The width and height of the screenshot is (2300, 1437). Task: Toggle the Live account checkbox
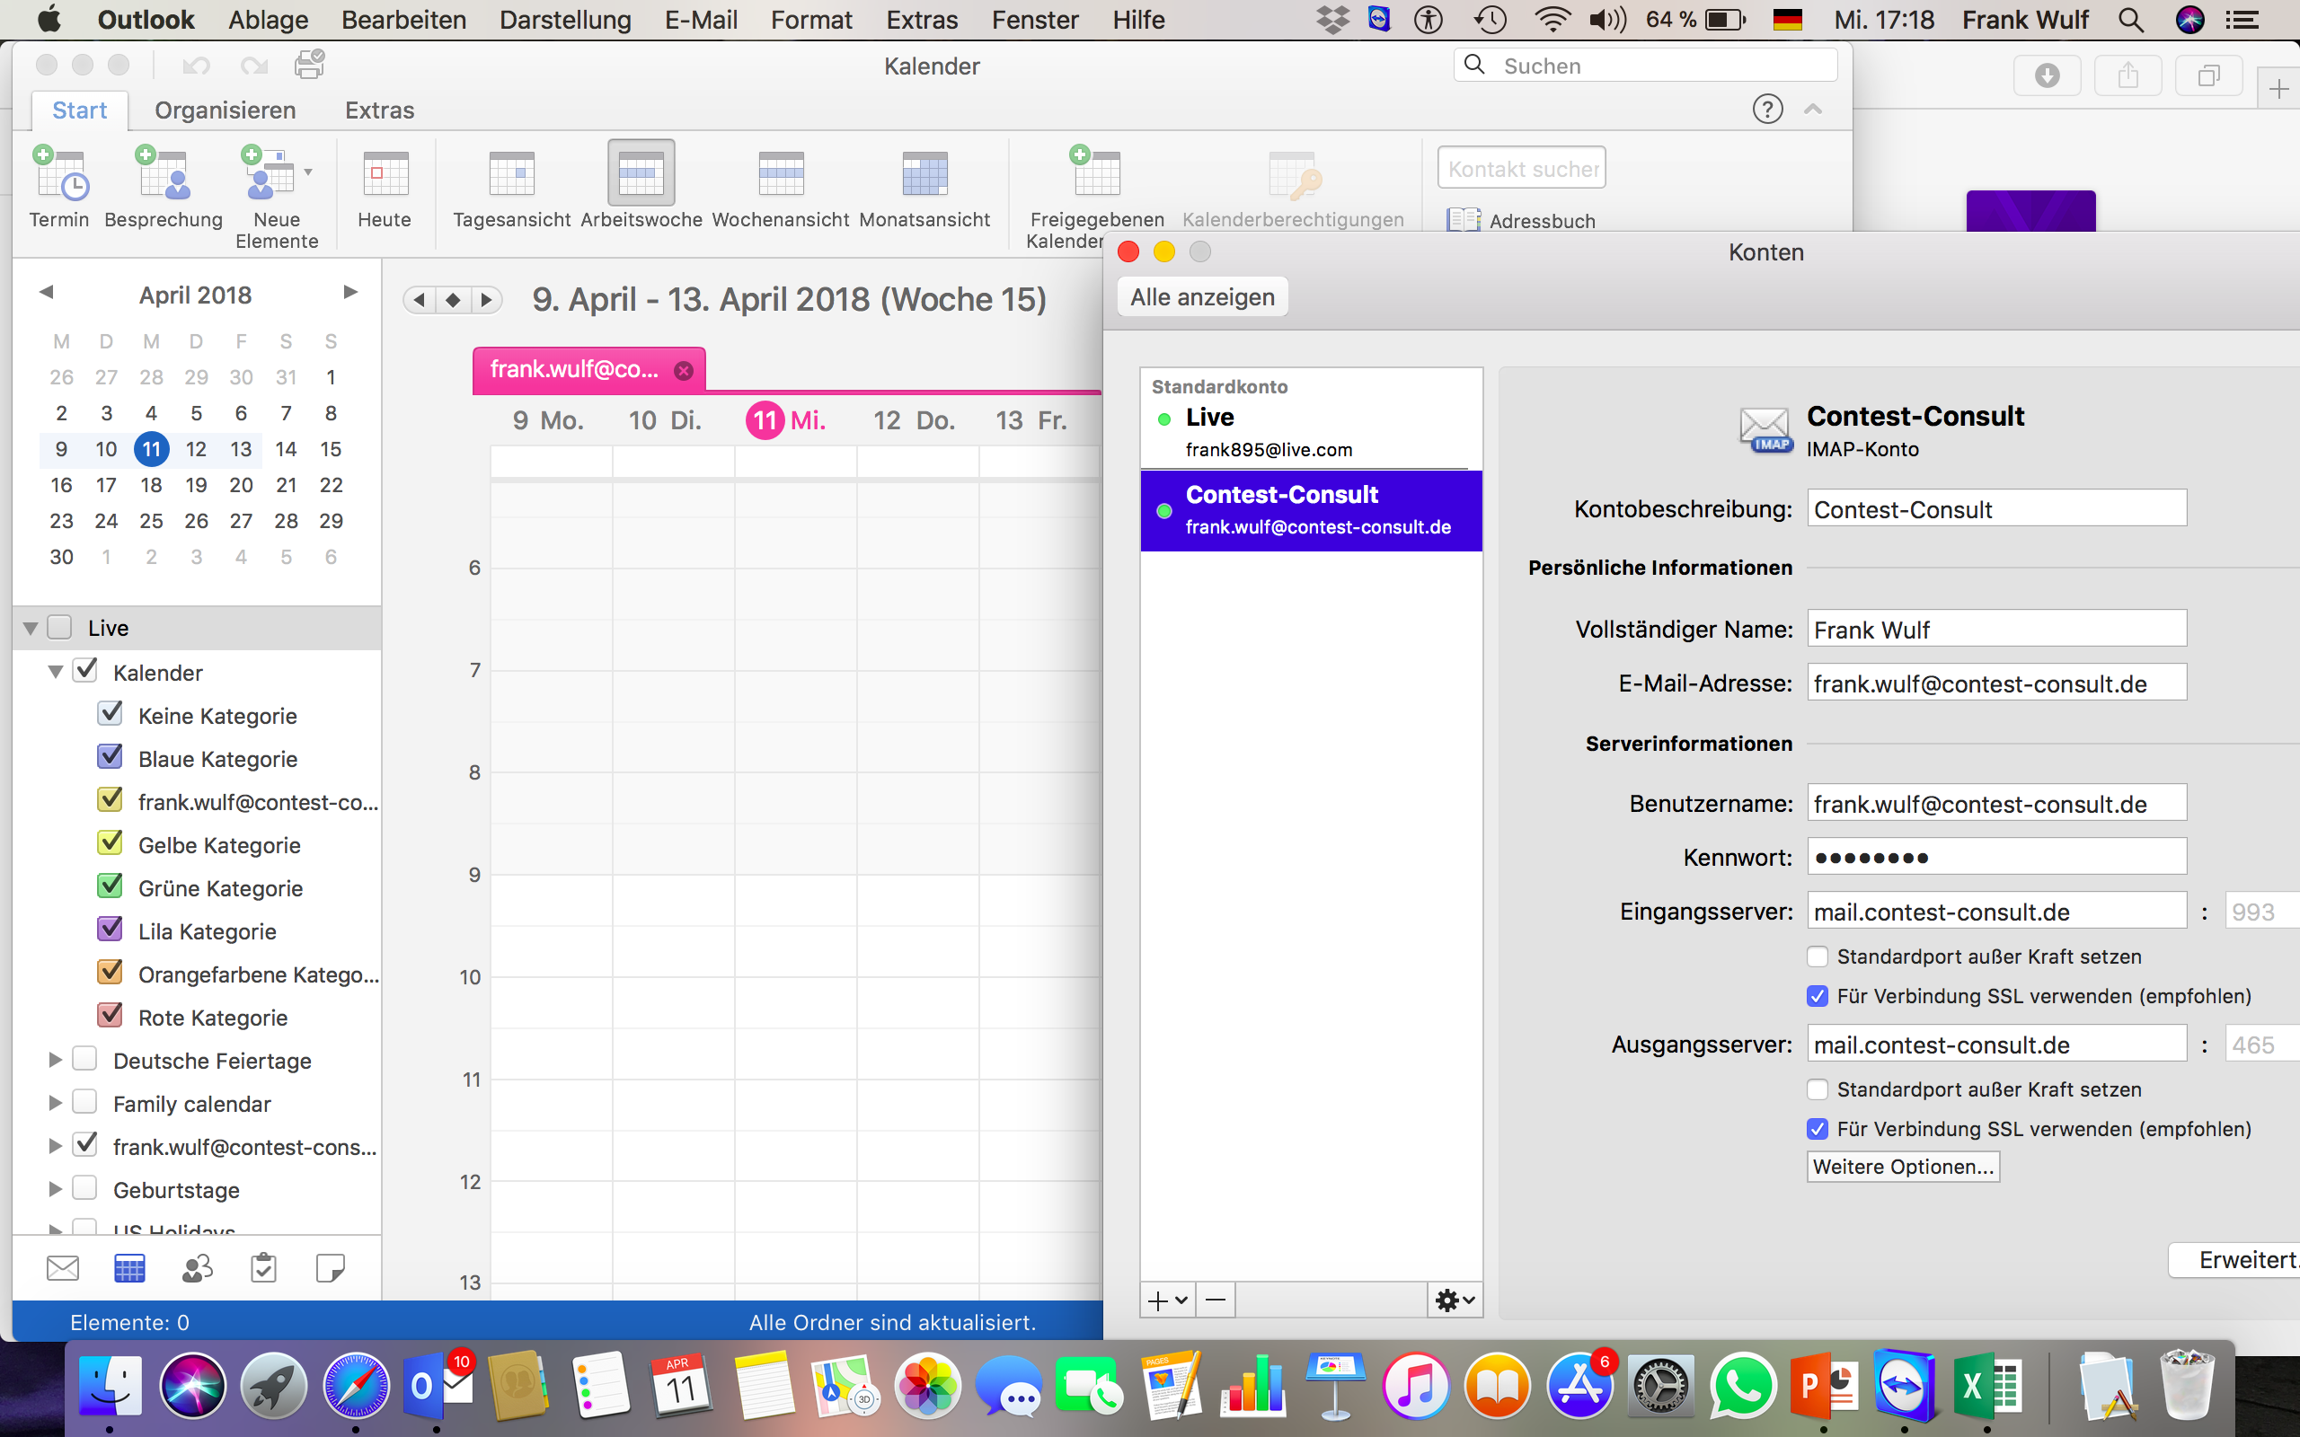pyautogui.click(x=60, y=627)
